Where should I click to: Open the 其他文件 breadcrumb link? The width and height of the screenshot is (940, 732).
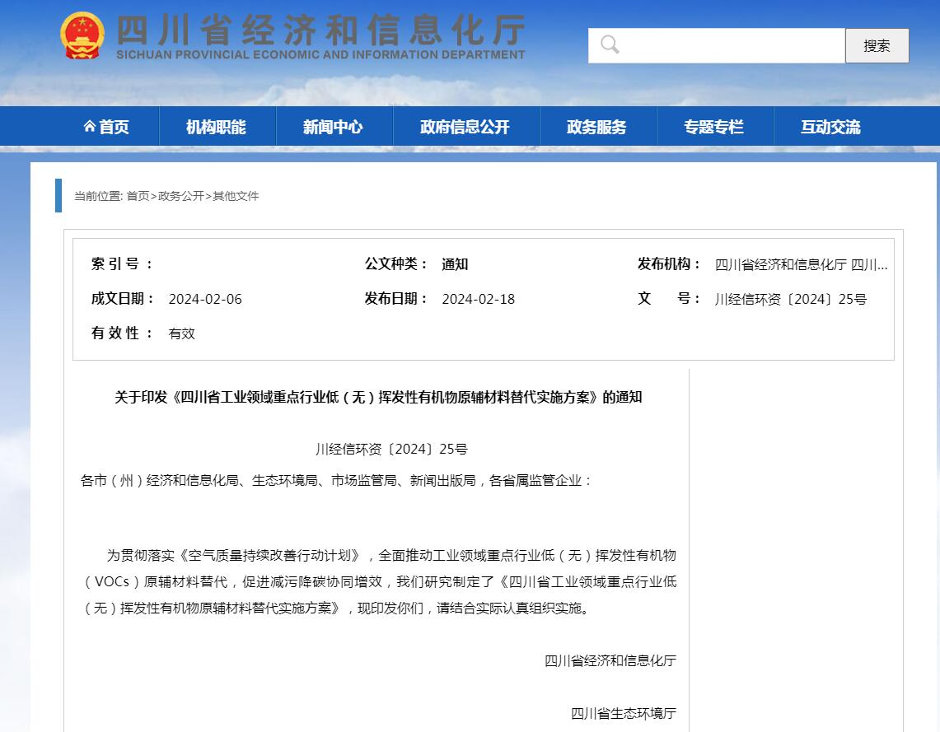tap(237, 196)
